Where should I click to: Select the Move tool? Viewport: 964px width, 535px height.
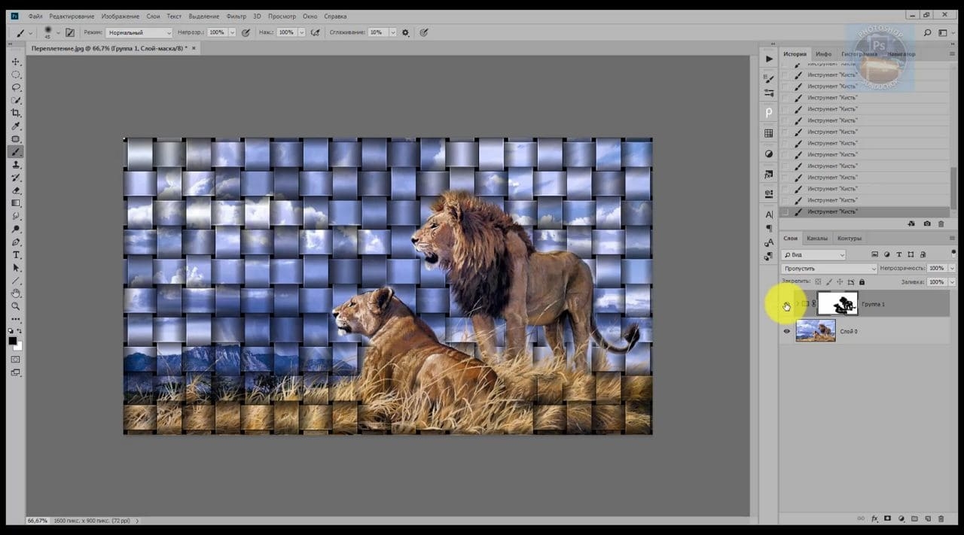(16, 62)
